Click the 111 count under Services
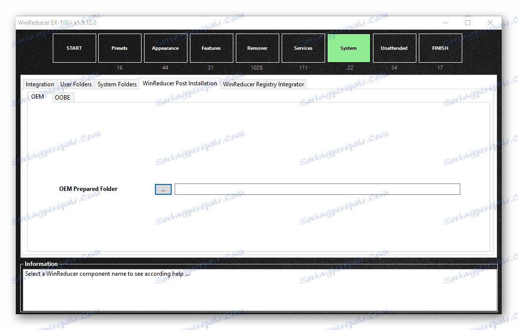 (x=303, y=68)
